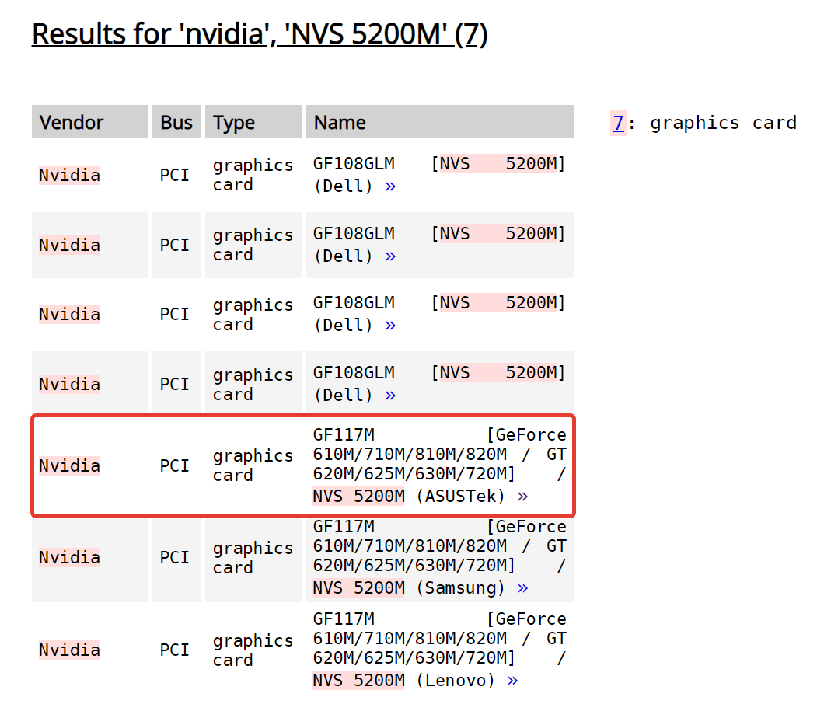Click the PCI cell in the Samsung row
The width and height of the screenshot is (824, 711).
(x=174, y=557)
